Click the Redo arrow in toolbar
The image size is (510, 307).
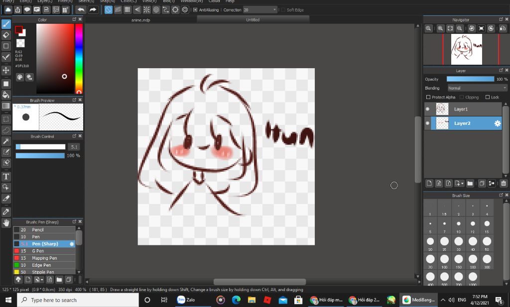pos(93,10)
